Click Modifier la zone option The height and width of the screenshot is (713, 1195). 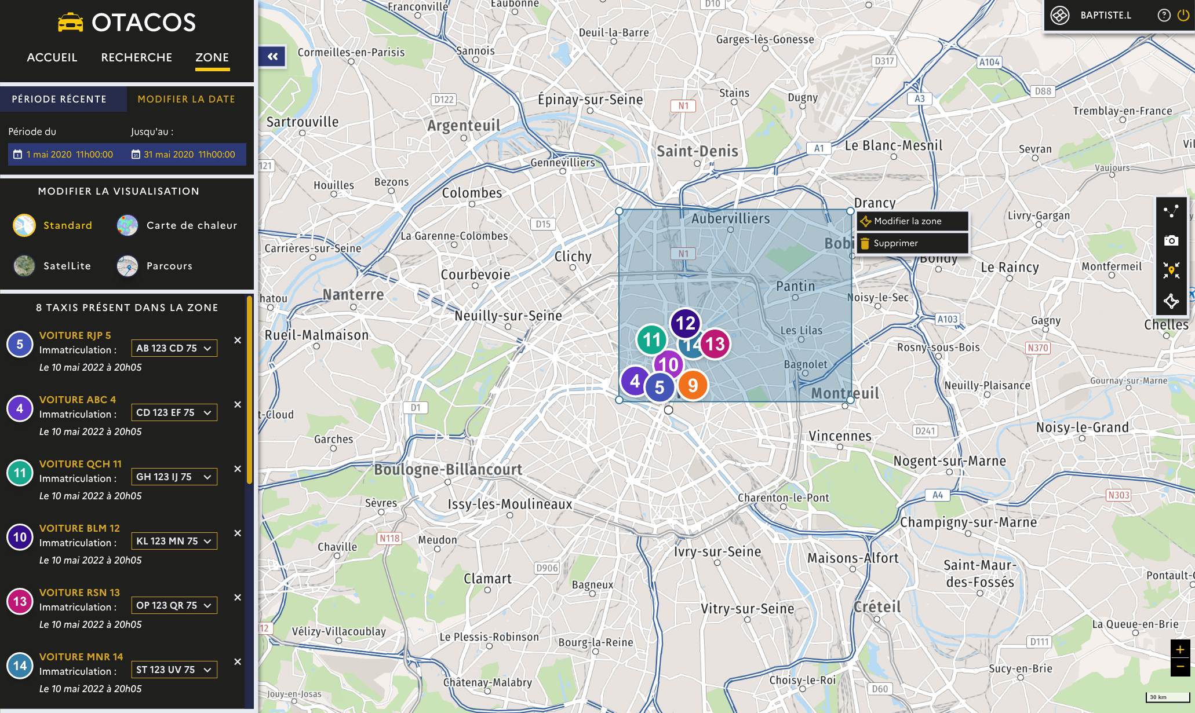(907, 221)
